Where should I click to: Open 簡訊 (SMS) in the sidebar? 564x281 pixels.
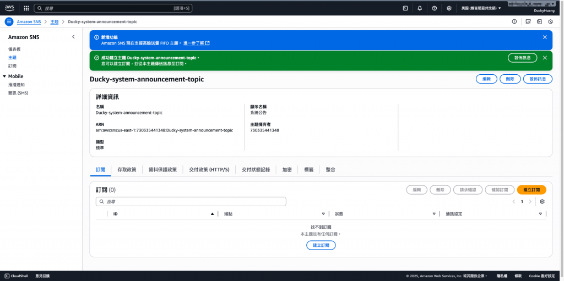[18, 93]
